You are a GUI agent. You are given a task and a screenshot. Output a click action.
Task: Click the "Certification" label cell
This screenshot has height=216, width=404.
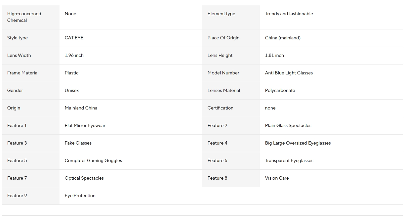[221, 108]
